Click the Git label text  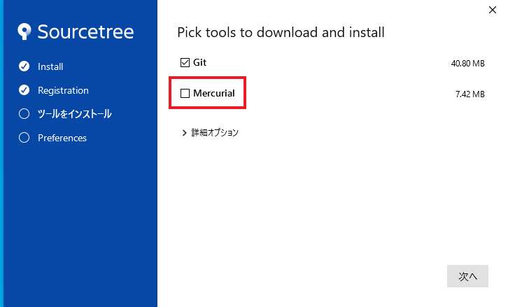pyautogui.click(x=199, y=62)
